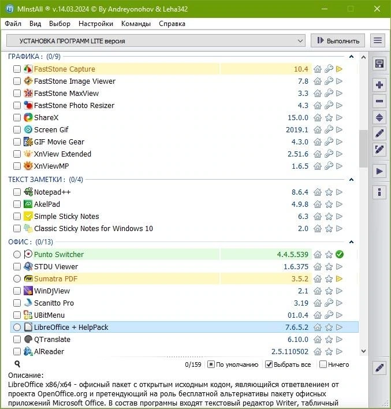Click the Выполнить button
The height and width of the screenshot is (409, 391).
click(338, 40)
